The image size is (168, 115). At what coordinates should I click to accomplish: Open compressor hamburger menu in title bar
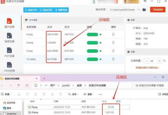pos(145,1)
